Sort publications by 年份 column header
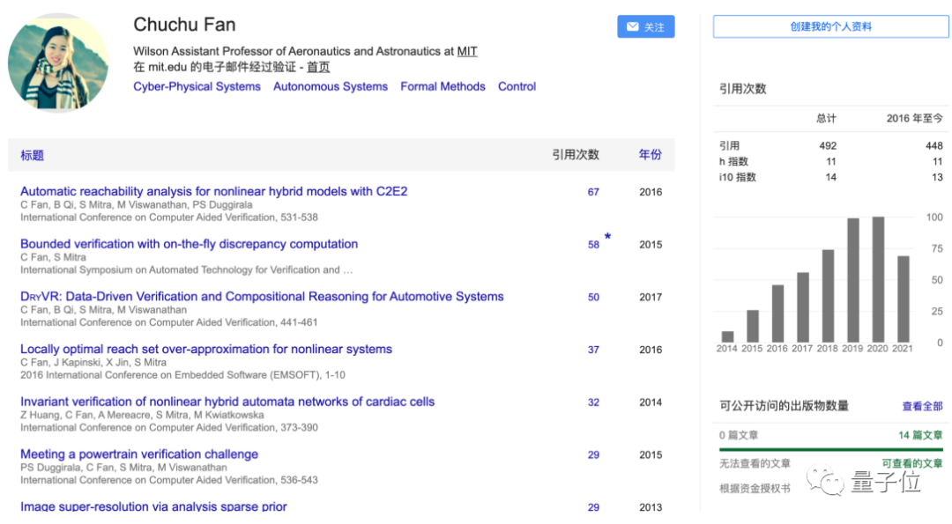 [650, 154]
